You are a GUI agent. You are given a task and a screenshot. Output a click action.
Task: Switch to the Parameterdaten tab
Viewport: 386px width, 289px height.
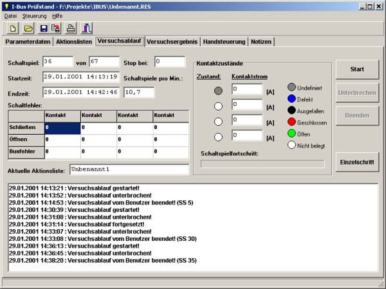pos(28,42)
